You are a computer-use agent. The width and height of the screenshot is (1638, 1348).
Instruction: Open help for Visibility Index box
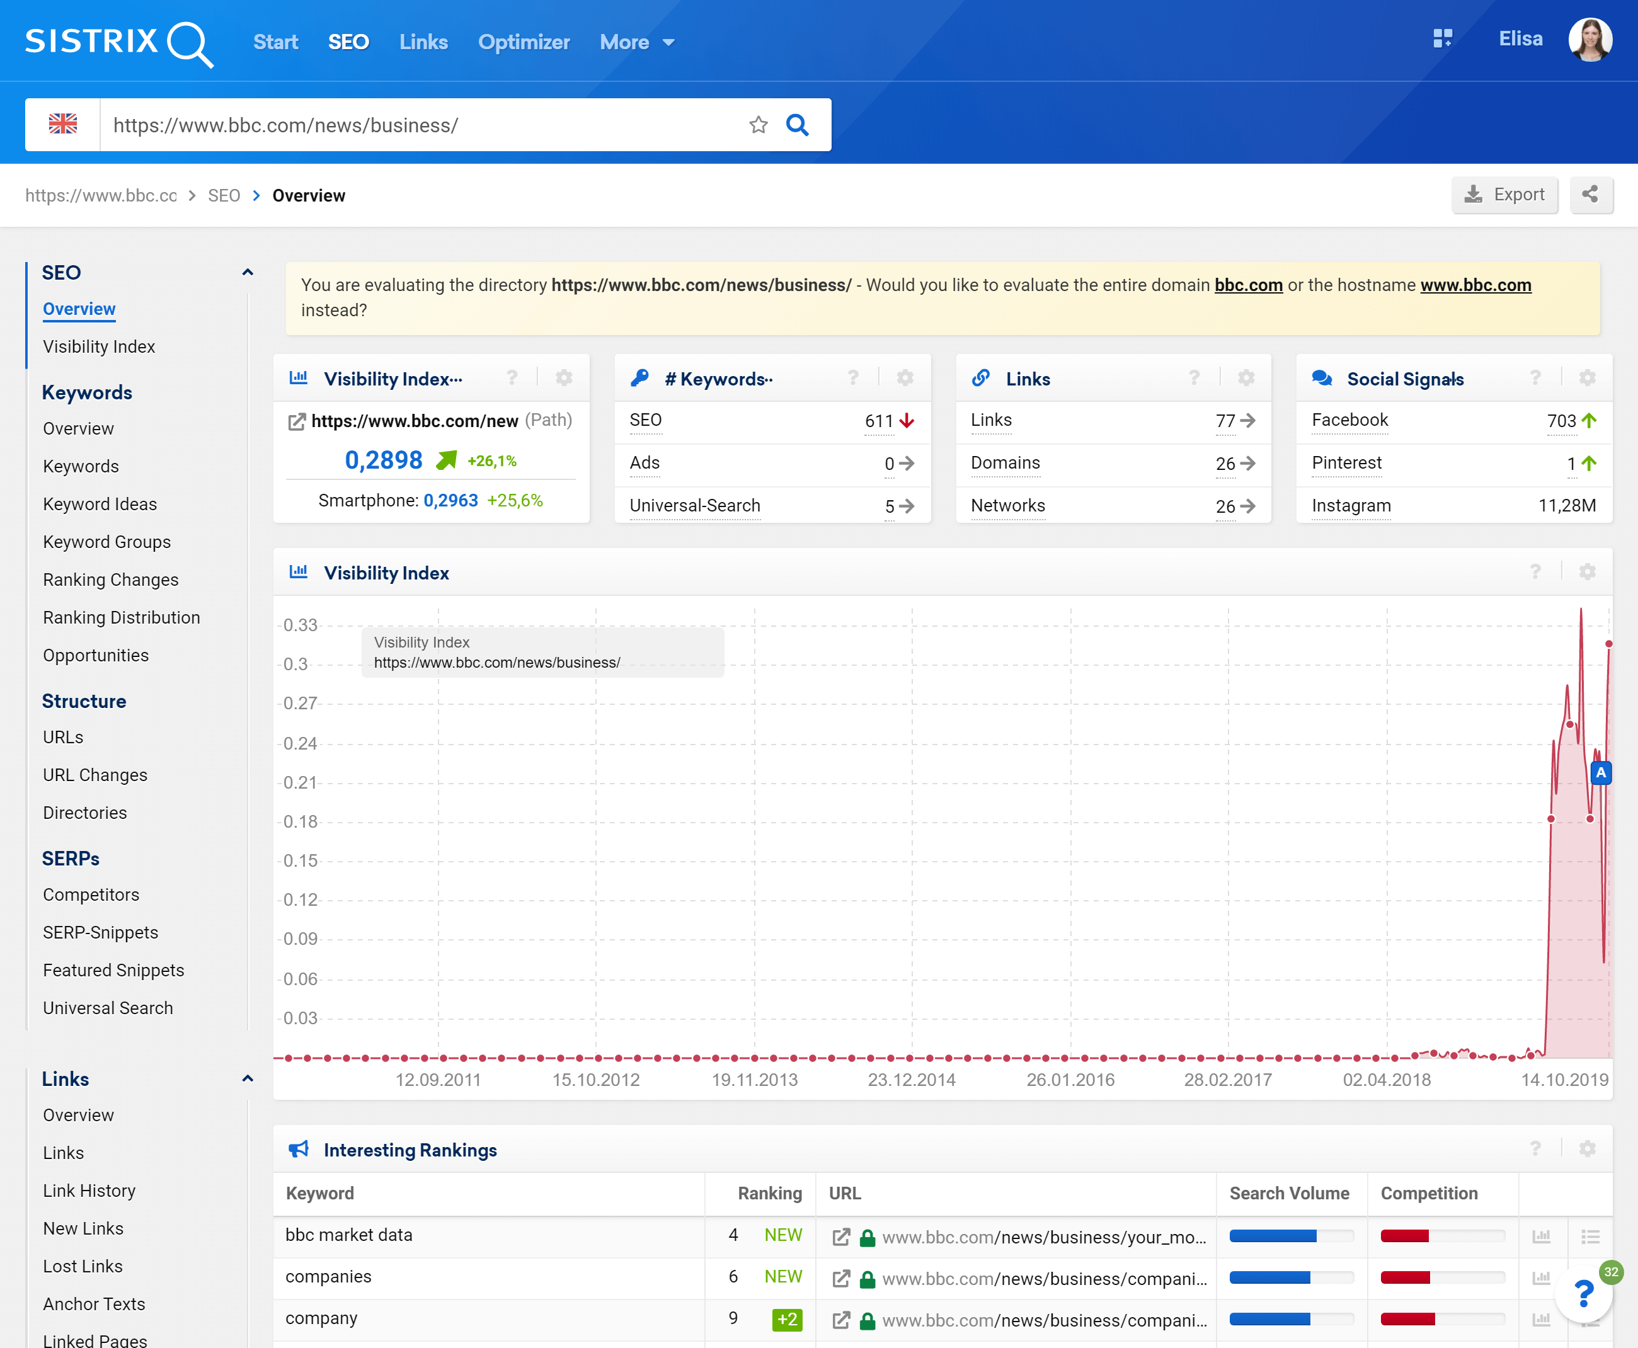pos(512,377)
